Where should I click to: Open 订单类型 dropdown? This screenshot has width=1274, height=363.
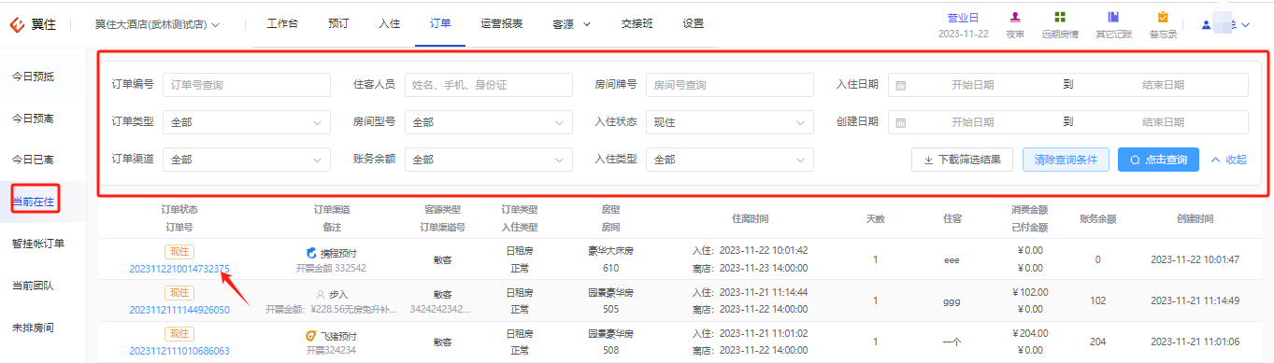(247, 122)
